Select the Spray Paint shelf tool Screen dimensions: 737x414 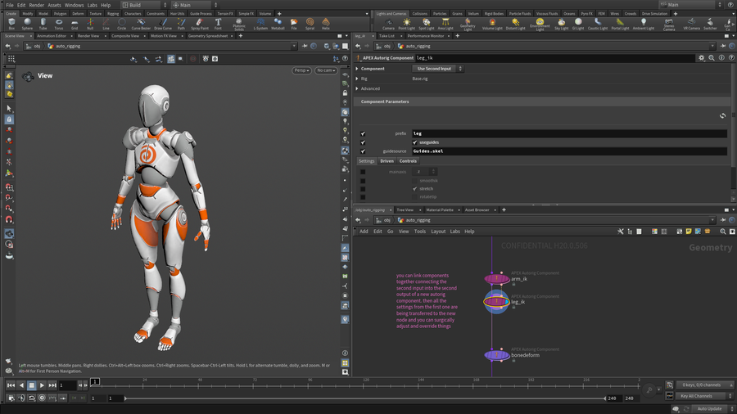click(x=200, y=24)
